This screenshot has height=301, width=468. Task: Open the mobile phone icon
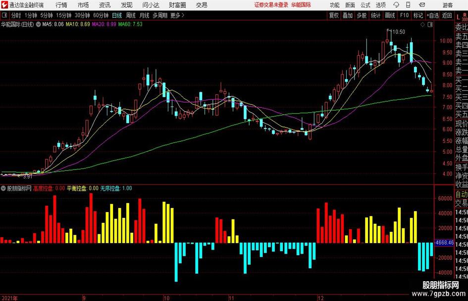[x=408, y=5]
